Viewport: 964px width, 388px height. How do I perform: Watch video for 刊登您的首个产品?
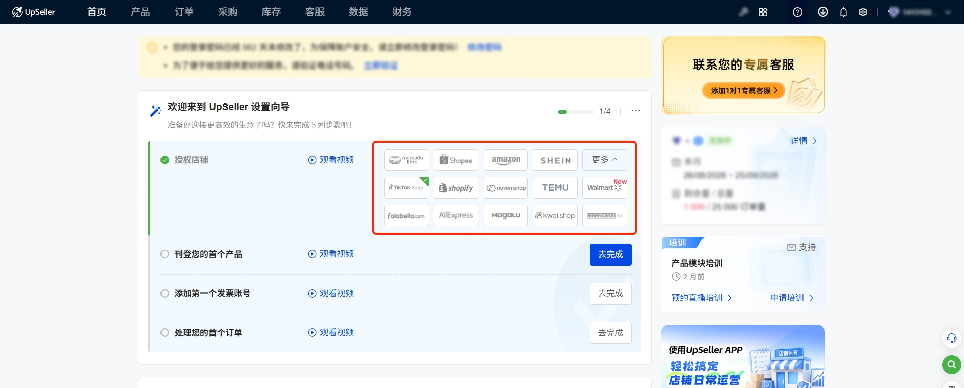(331, 254)
